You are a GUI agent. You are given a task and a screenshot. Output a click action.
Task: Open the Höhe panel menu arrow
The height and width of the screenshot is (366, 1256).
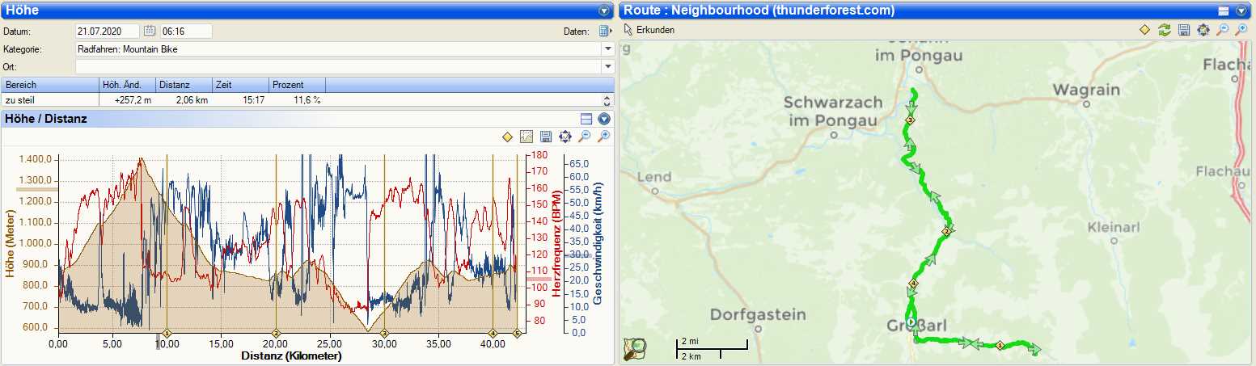pos(603,11)
